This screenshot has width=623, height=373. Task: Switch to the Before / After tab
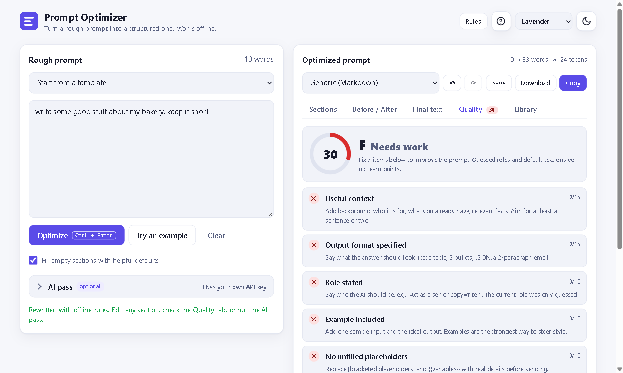pyautogui.click(x=375, y=109)
